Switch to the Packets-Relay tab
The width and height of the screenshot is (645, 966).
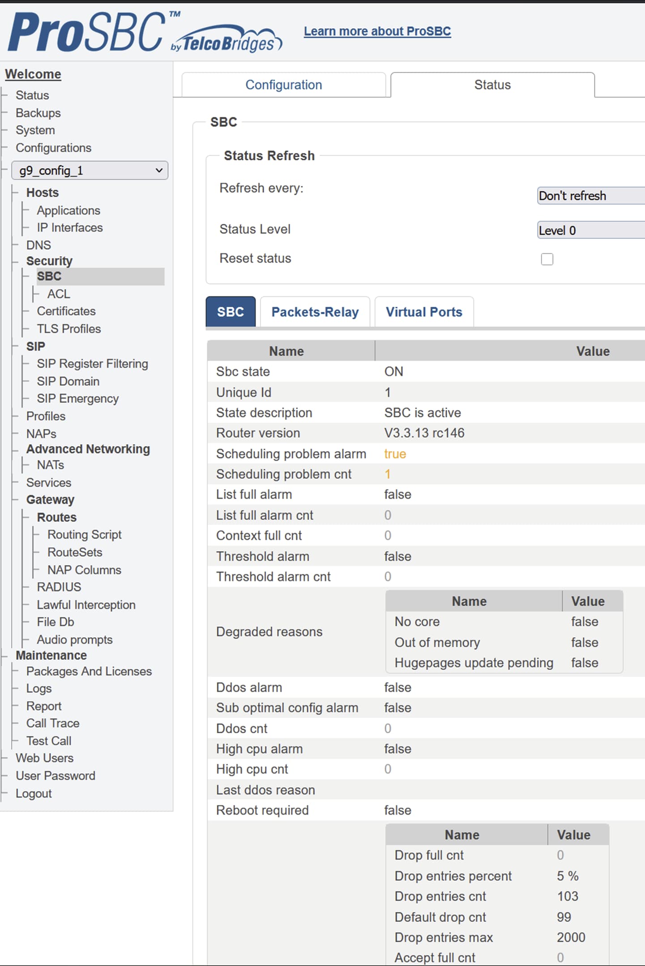pyautogui.click(x=315, y=312)
